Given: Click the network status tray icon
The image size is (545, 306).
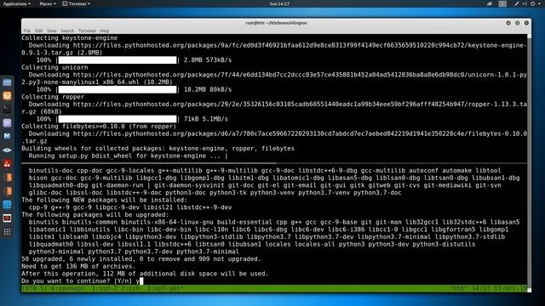Looking at the screenshot, I should (x=490, y=3).
